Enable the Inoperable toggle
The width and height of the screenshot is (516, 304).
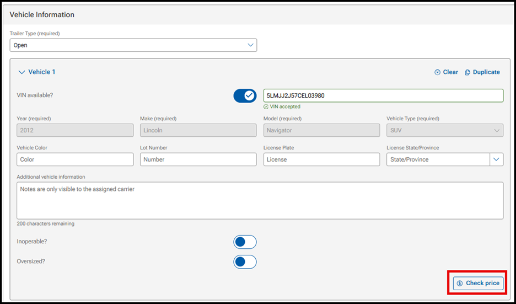click(x=245, y=242)
